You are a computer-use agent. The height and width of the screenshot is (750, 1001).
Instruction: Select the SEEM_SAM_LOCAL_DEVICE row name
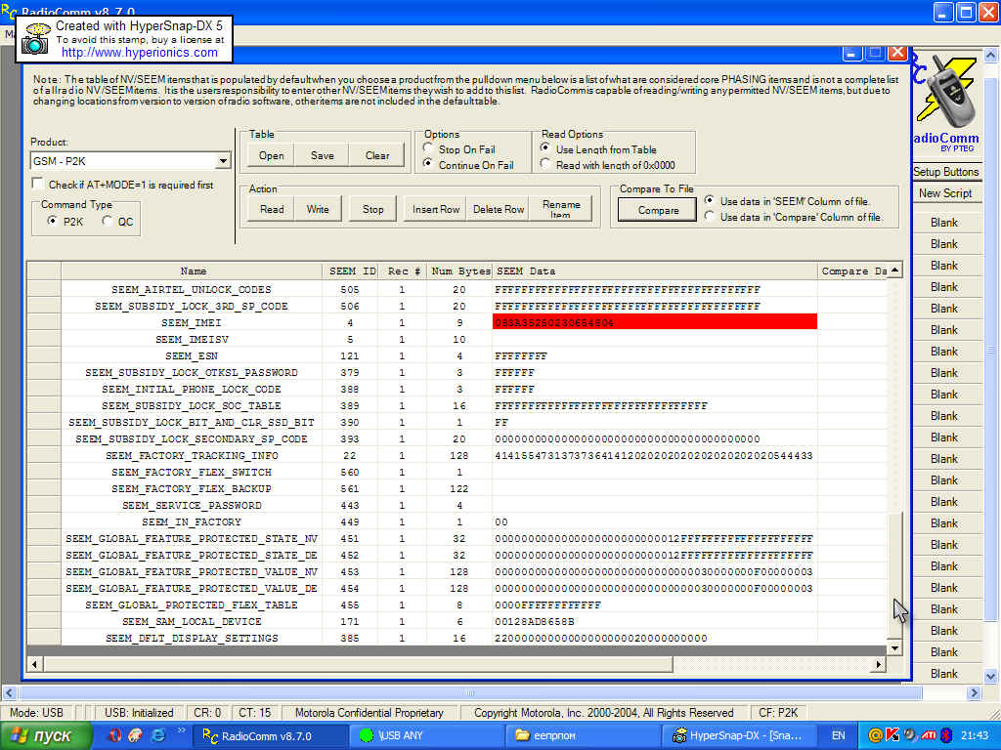pos(192,621)
